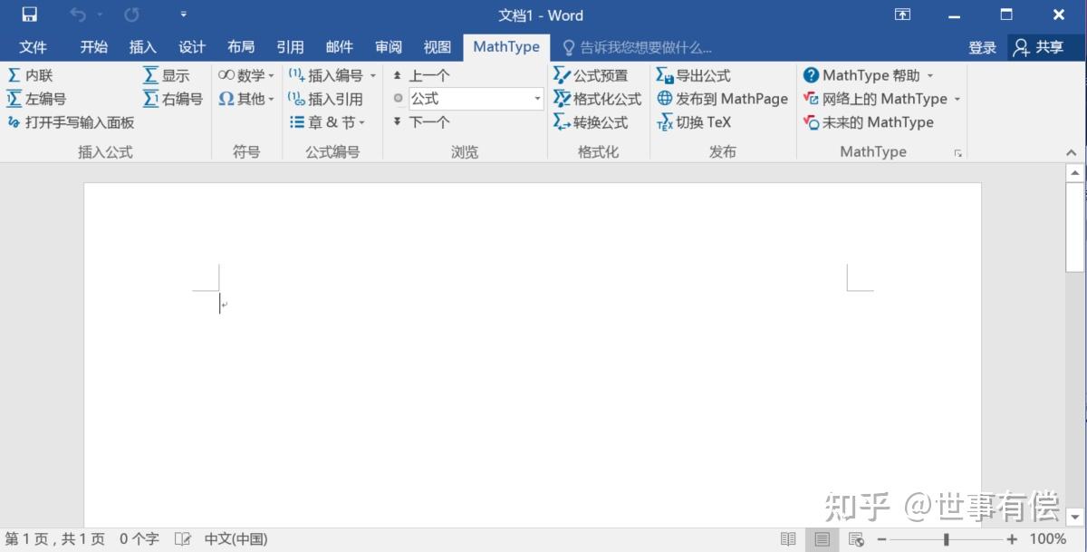This screenshot has height=552, width=1087.
Task: Switch to Print Layout view
Action: [822, 539]
